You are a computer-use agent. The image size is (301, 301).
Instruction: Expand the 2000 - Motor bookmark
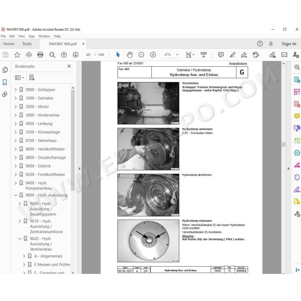[15, 107]
